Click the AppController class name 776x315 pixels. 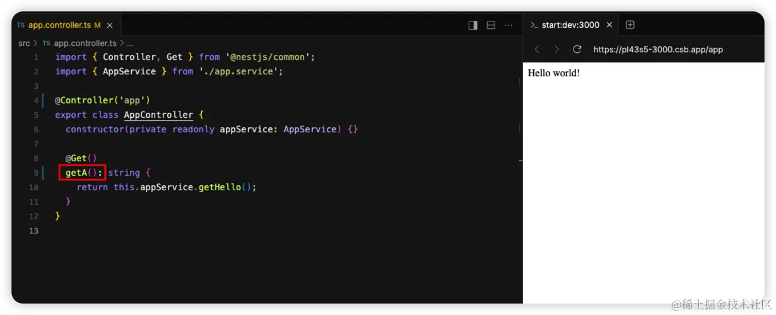tap(158, 115)
